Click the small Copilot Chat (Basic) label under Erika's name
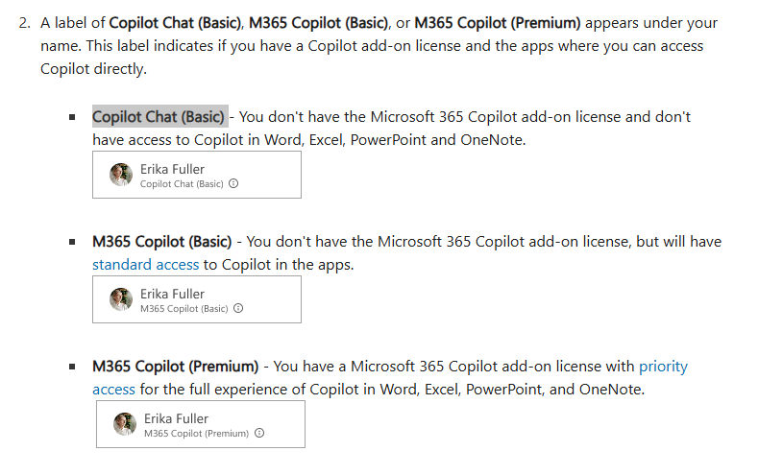The image size is (783, 475). pyautogui.click(x=182, y=184)
